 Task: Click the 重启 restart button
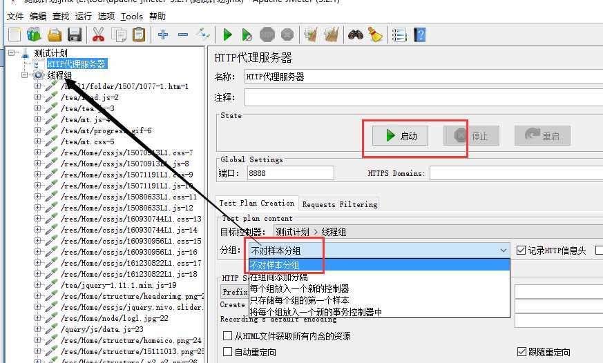(x=542, y=135)
